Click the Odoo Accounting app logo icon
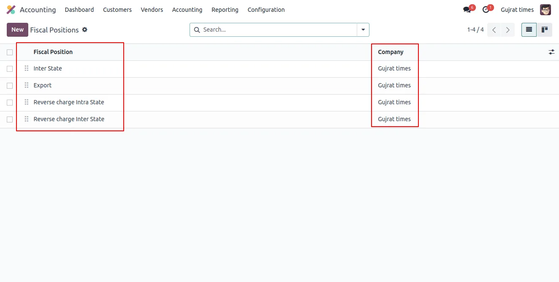559x282 pixels. pyautogui.click(x=11, y=10)
